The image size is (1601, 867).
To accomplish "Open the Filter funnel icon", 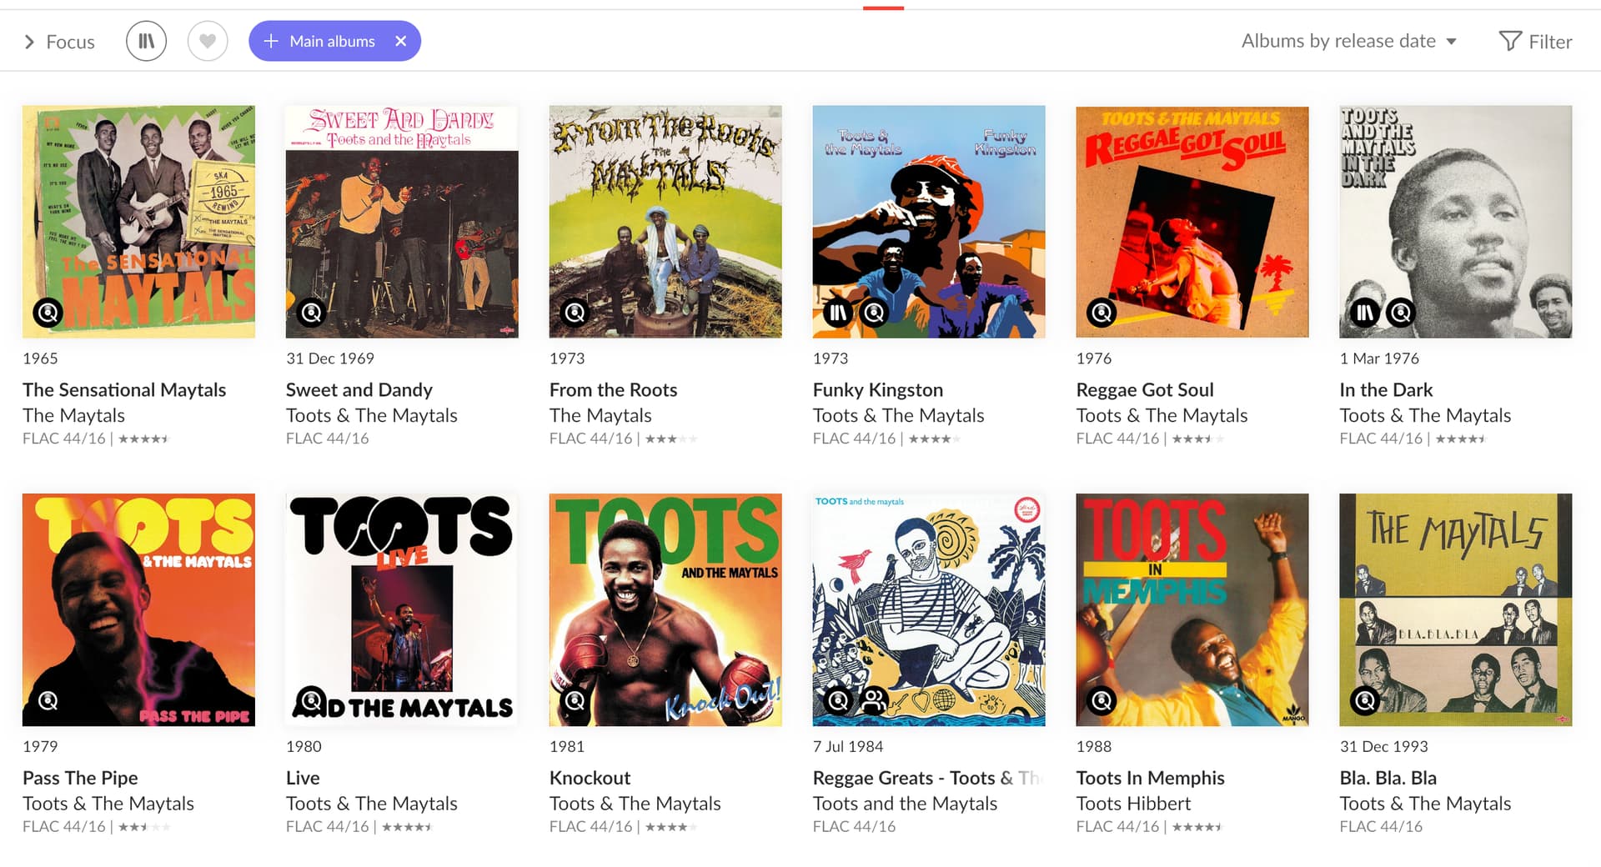I will [x=1510, y=41].
